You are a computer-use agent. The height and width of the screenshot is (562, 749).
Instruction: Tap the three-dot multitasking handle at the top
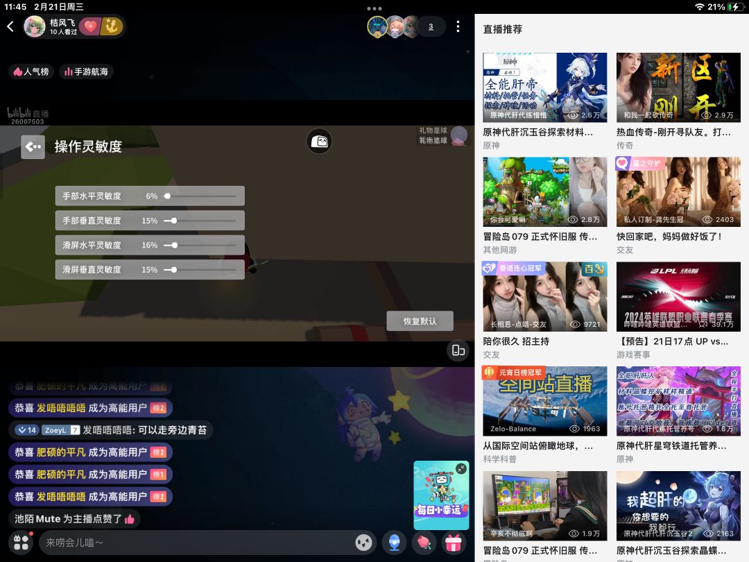[374, 8]
